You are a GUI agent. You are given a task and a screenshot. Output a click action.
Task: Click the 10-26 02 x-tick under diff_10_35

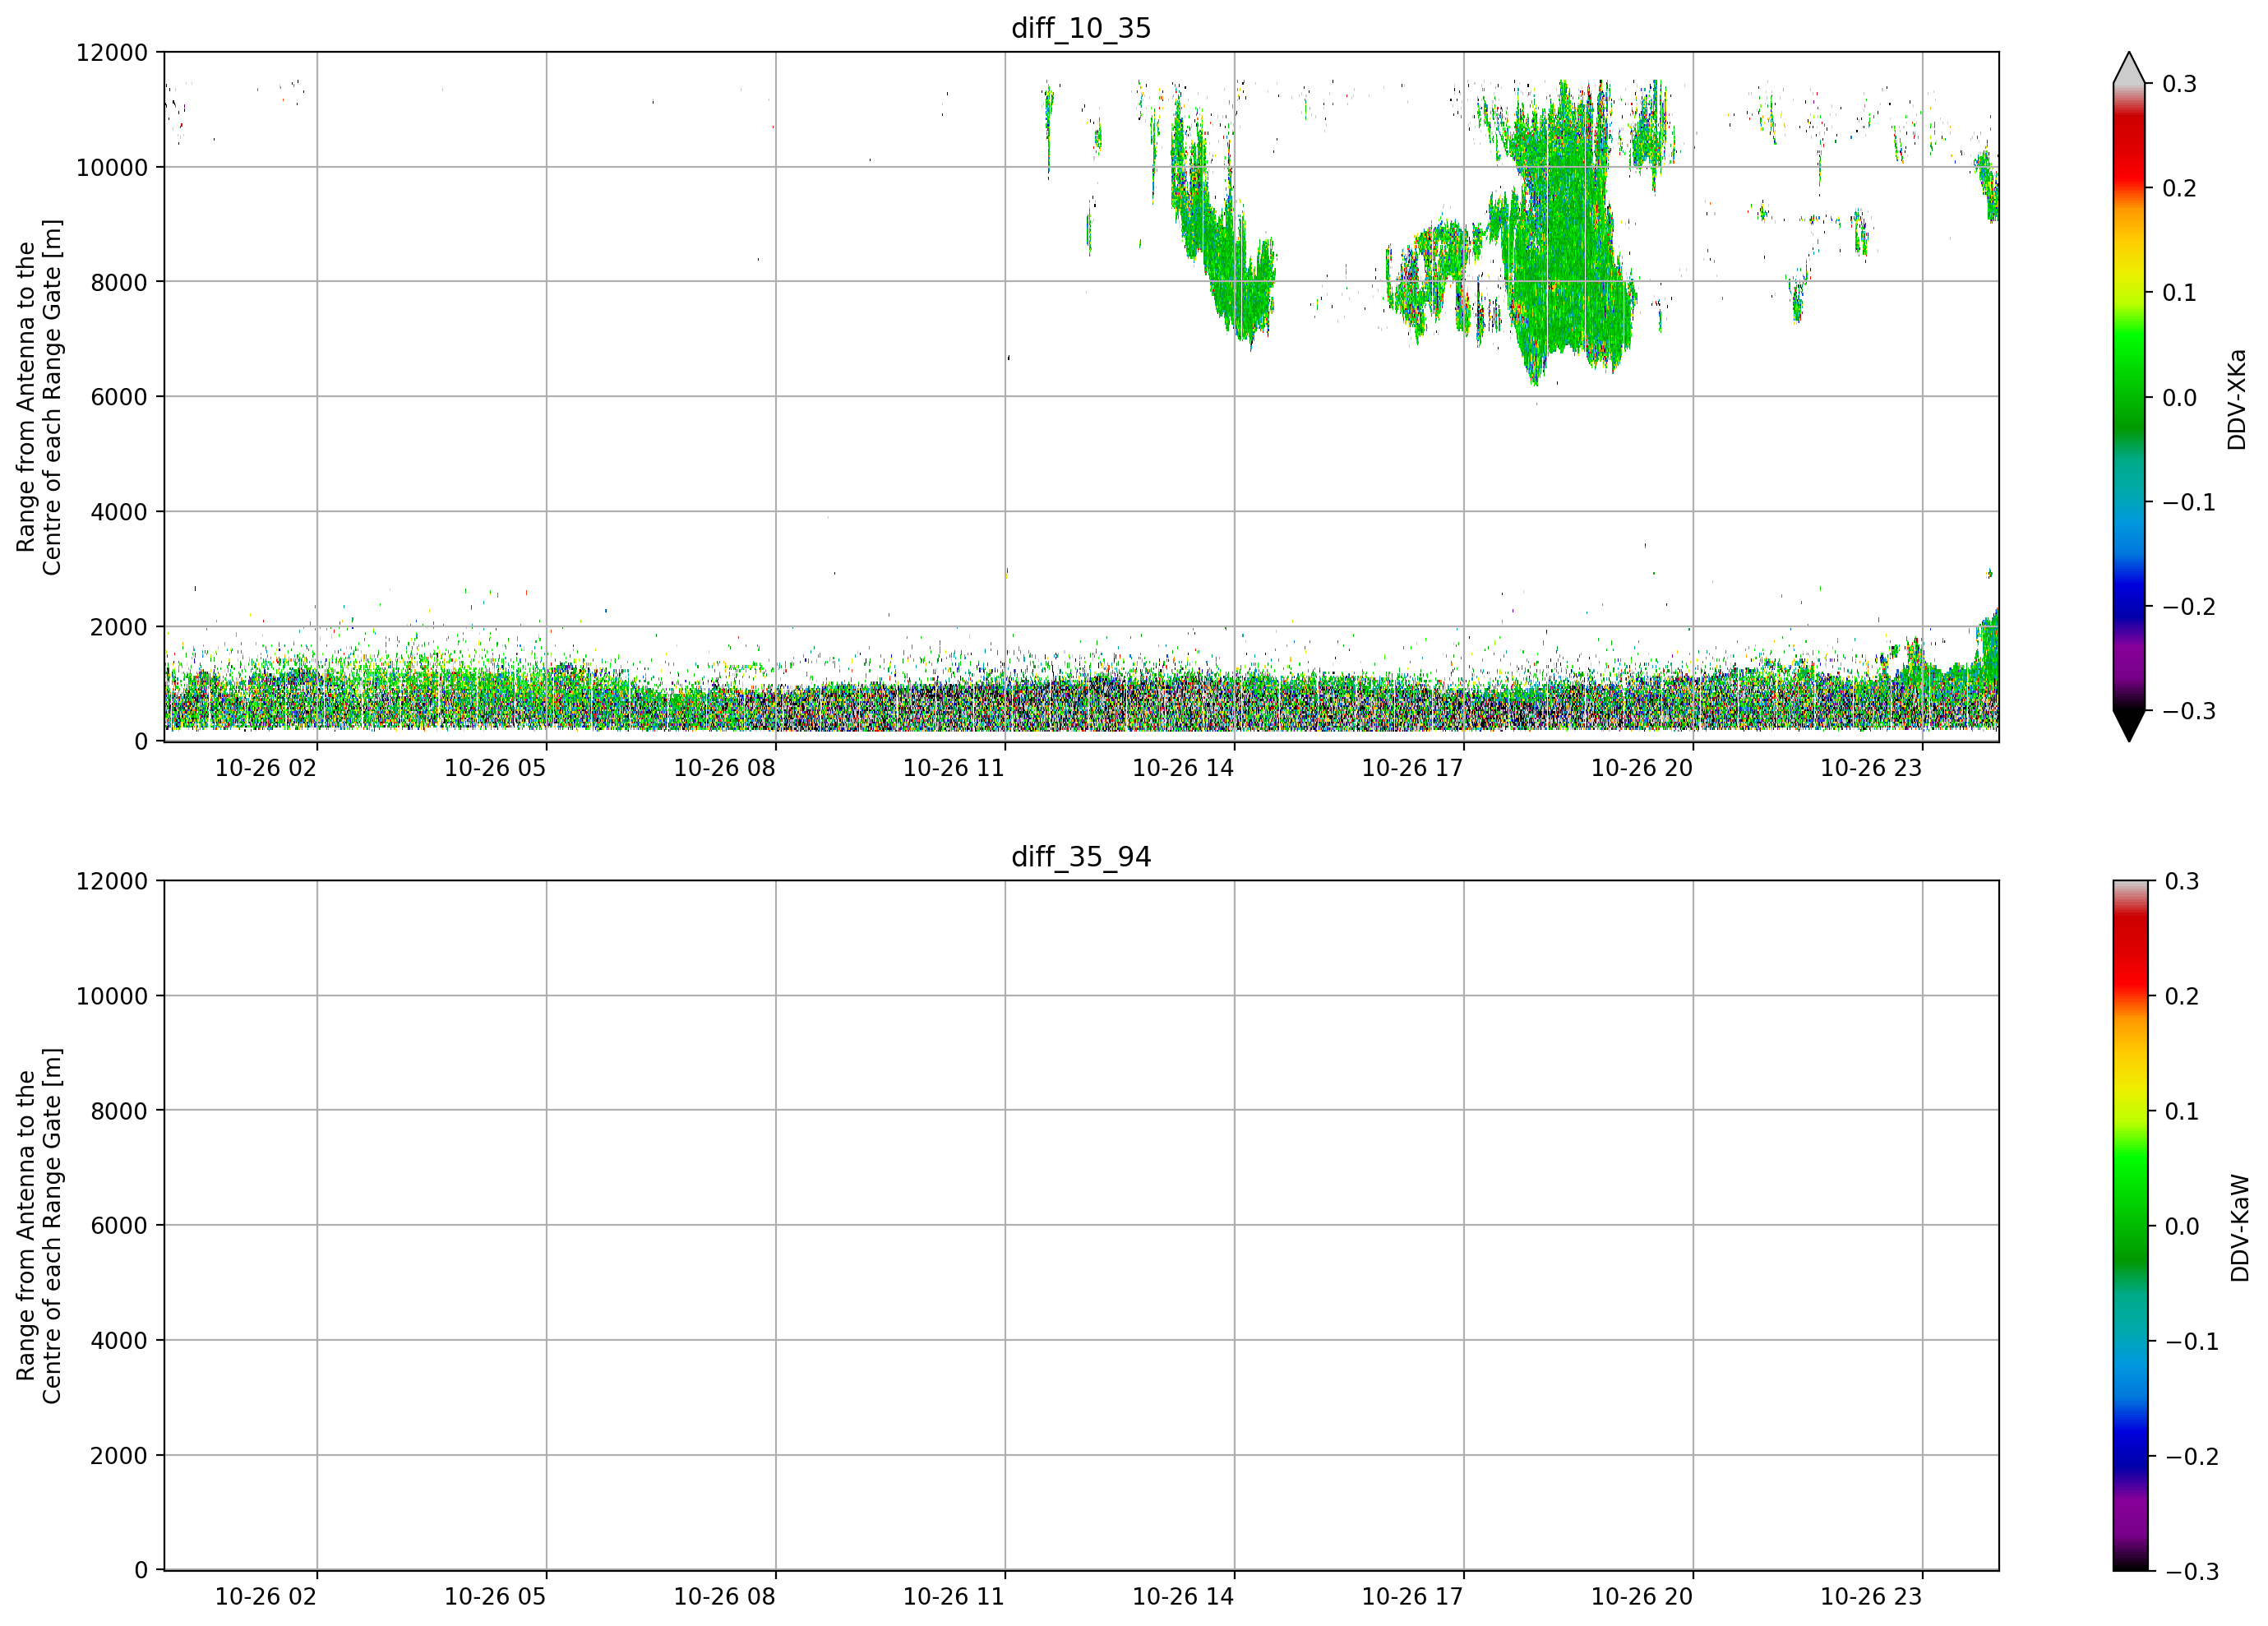click(x=266, y=768)
